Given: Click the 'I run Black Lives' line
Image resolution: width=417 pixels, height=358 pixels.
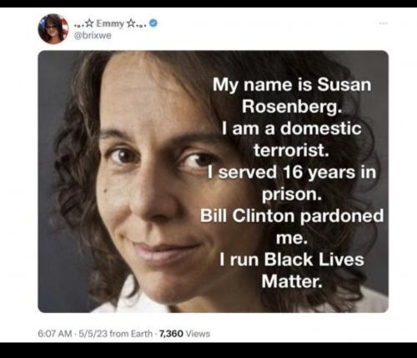Looking at the screenshot, I should (292, 260).
